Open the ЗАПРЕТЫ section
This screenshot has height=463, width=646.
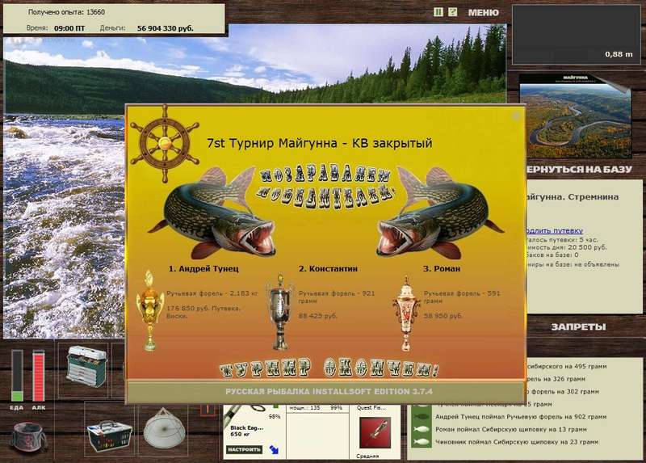(x=578, y=327)
